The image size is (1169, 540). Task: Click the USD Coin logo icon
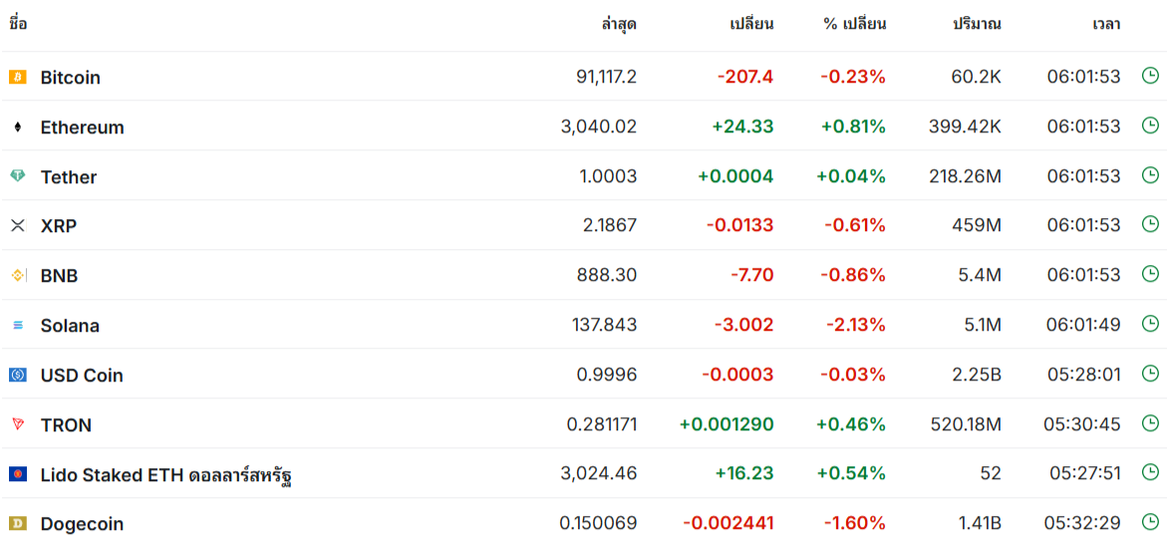17,375
